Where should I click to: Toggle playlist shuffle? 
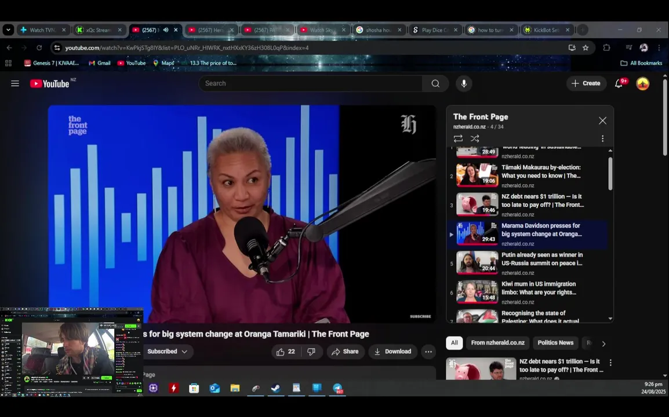(x=474, y=138)
